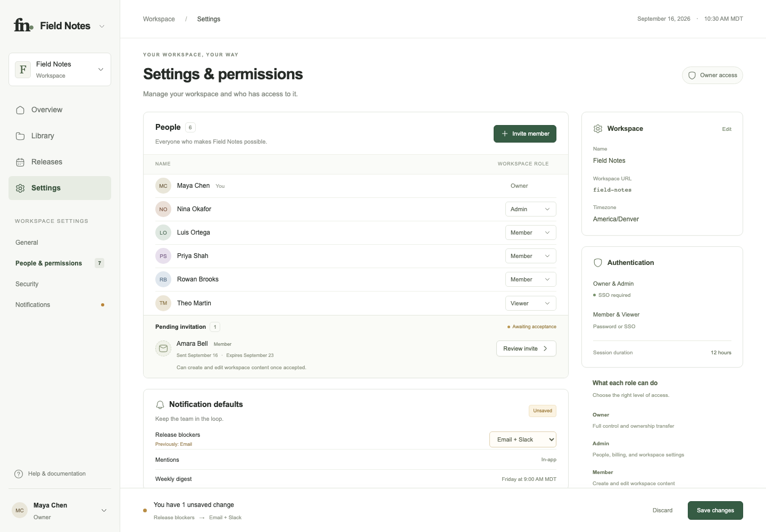This screenshot has height=532, width=766.
Task: Click the Library folder icon
Action: click(20, 136)
